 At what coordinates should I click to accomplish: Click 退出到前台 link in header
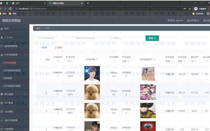point(193,20)
